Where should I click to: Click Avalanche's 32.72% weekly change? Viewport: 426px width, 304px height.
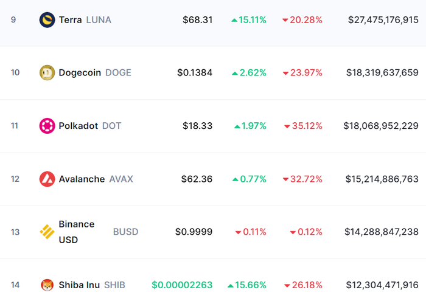tap(302, 179)
